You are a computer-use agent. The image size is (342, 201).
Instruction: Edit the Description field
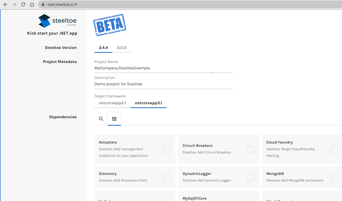tap(163, 84)
